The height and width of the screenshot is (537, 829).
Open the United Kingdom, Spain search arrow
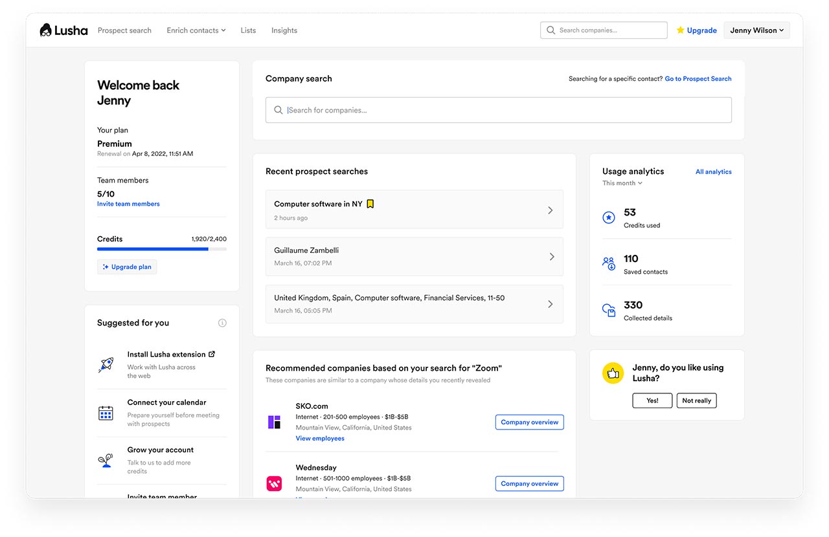tap(551, 304)
